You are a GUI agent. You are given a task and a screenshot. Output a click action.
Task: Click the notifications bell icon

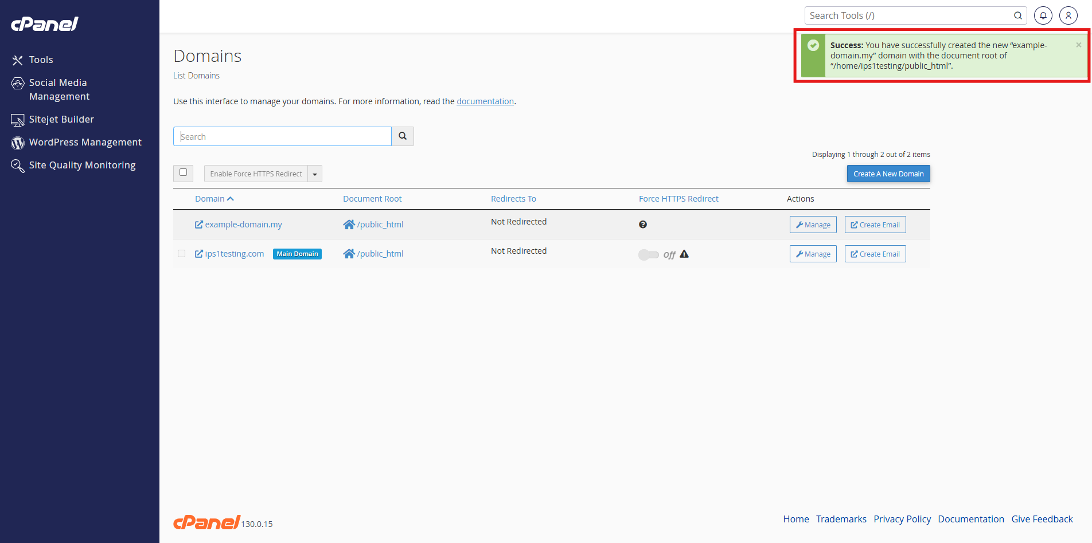[x=1043, y=15]
